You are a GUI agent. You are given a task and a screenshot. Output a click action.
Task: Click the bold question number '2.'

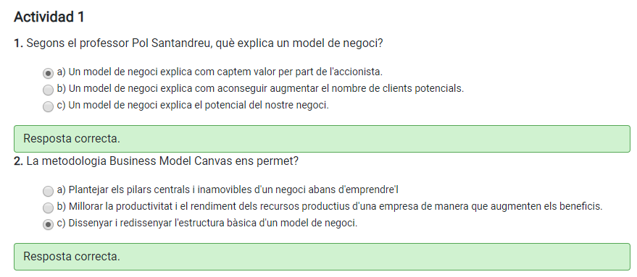18,161
